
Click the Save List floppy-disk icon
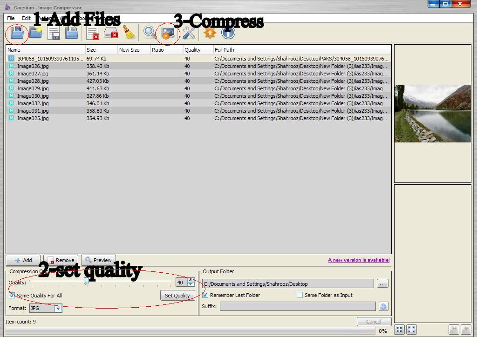point(54,33)
